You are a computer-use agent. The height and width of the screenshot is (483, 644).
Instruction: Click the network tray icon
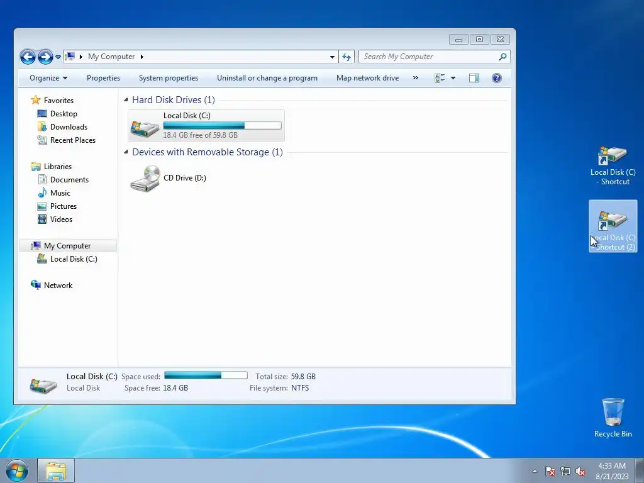[x=565, y=471]
